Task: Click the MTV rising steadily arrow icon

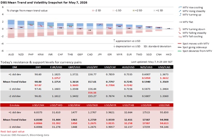Action: 180,11
